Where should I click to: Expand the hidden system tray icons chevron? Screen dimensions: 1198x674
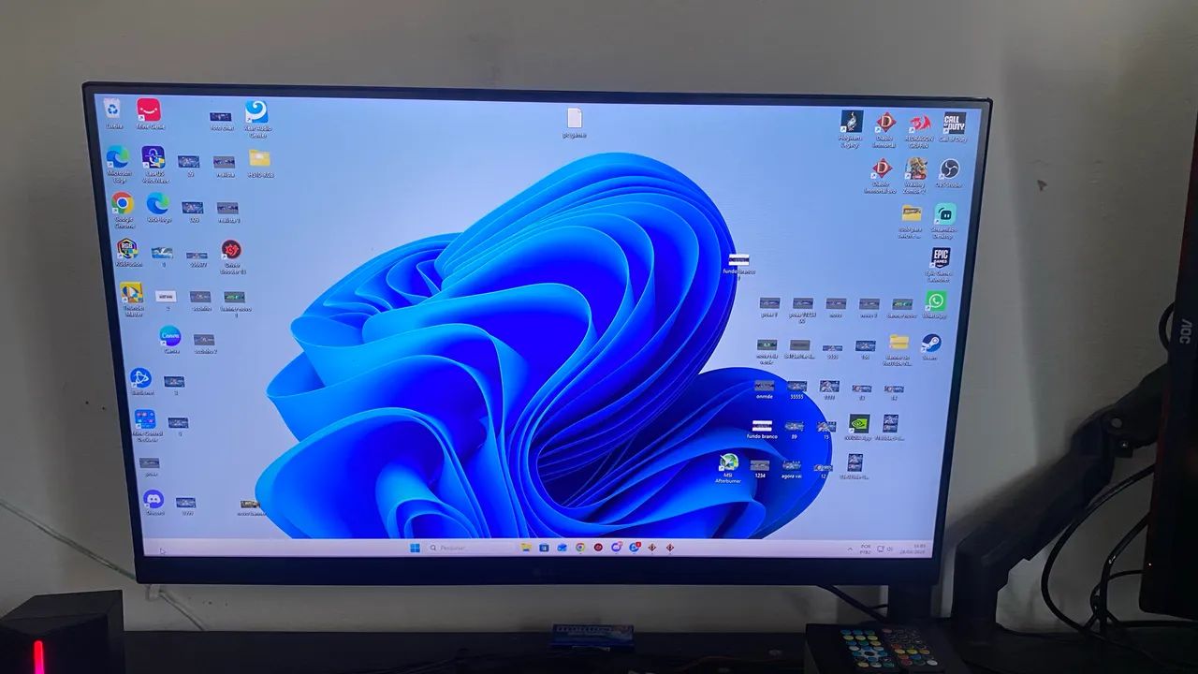[x=850, y=548]
